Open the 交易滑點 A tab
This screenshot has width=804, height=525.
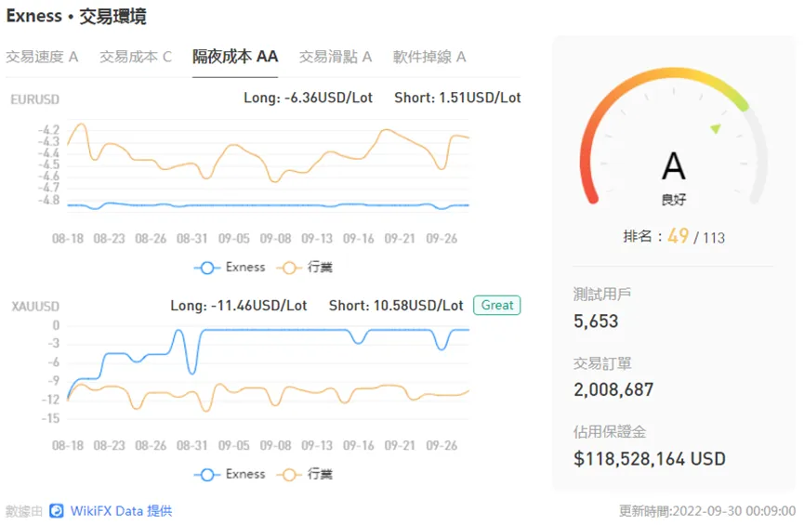336,57
